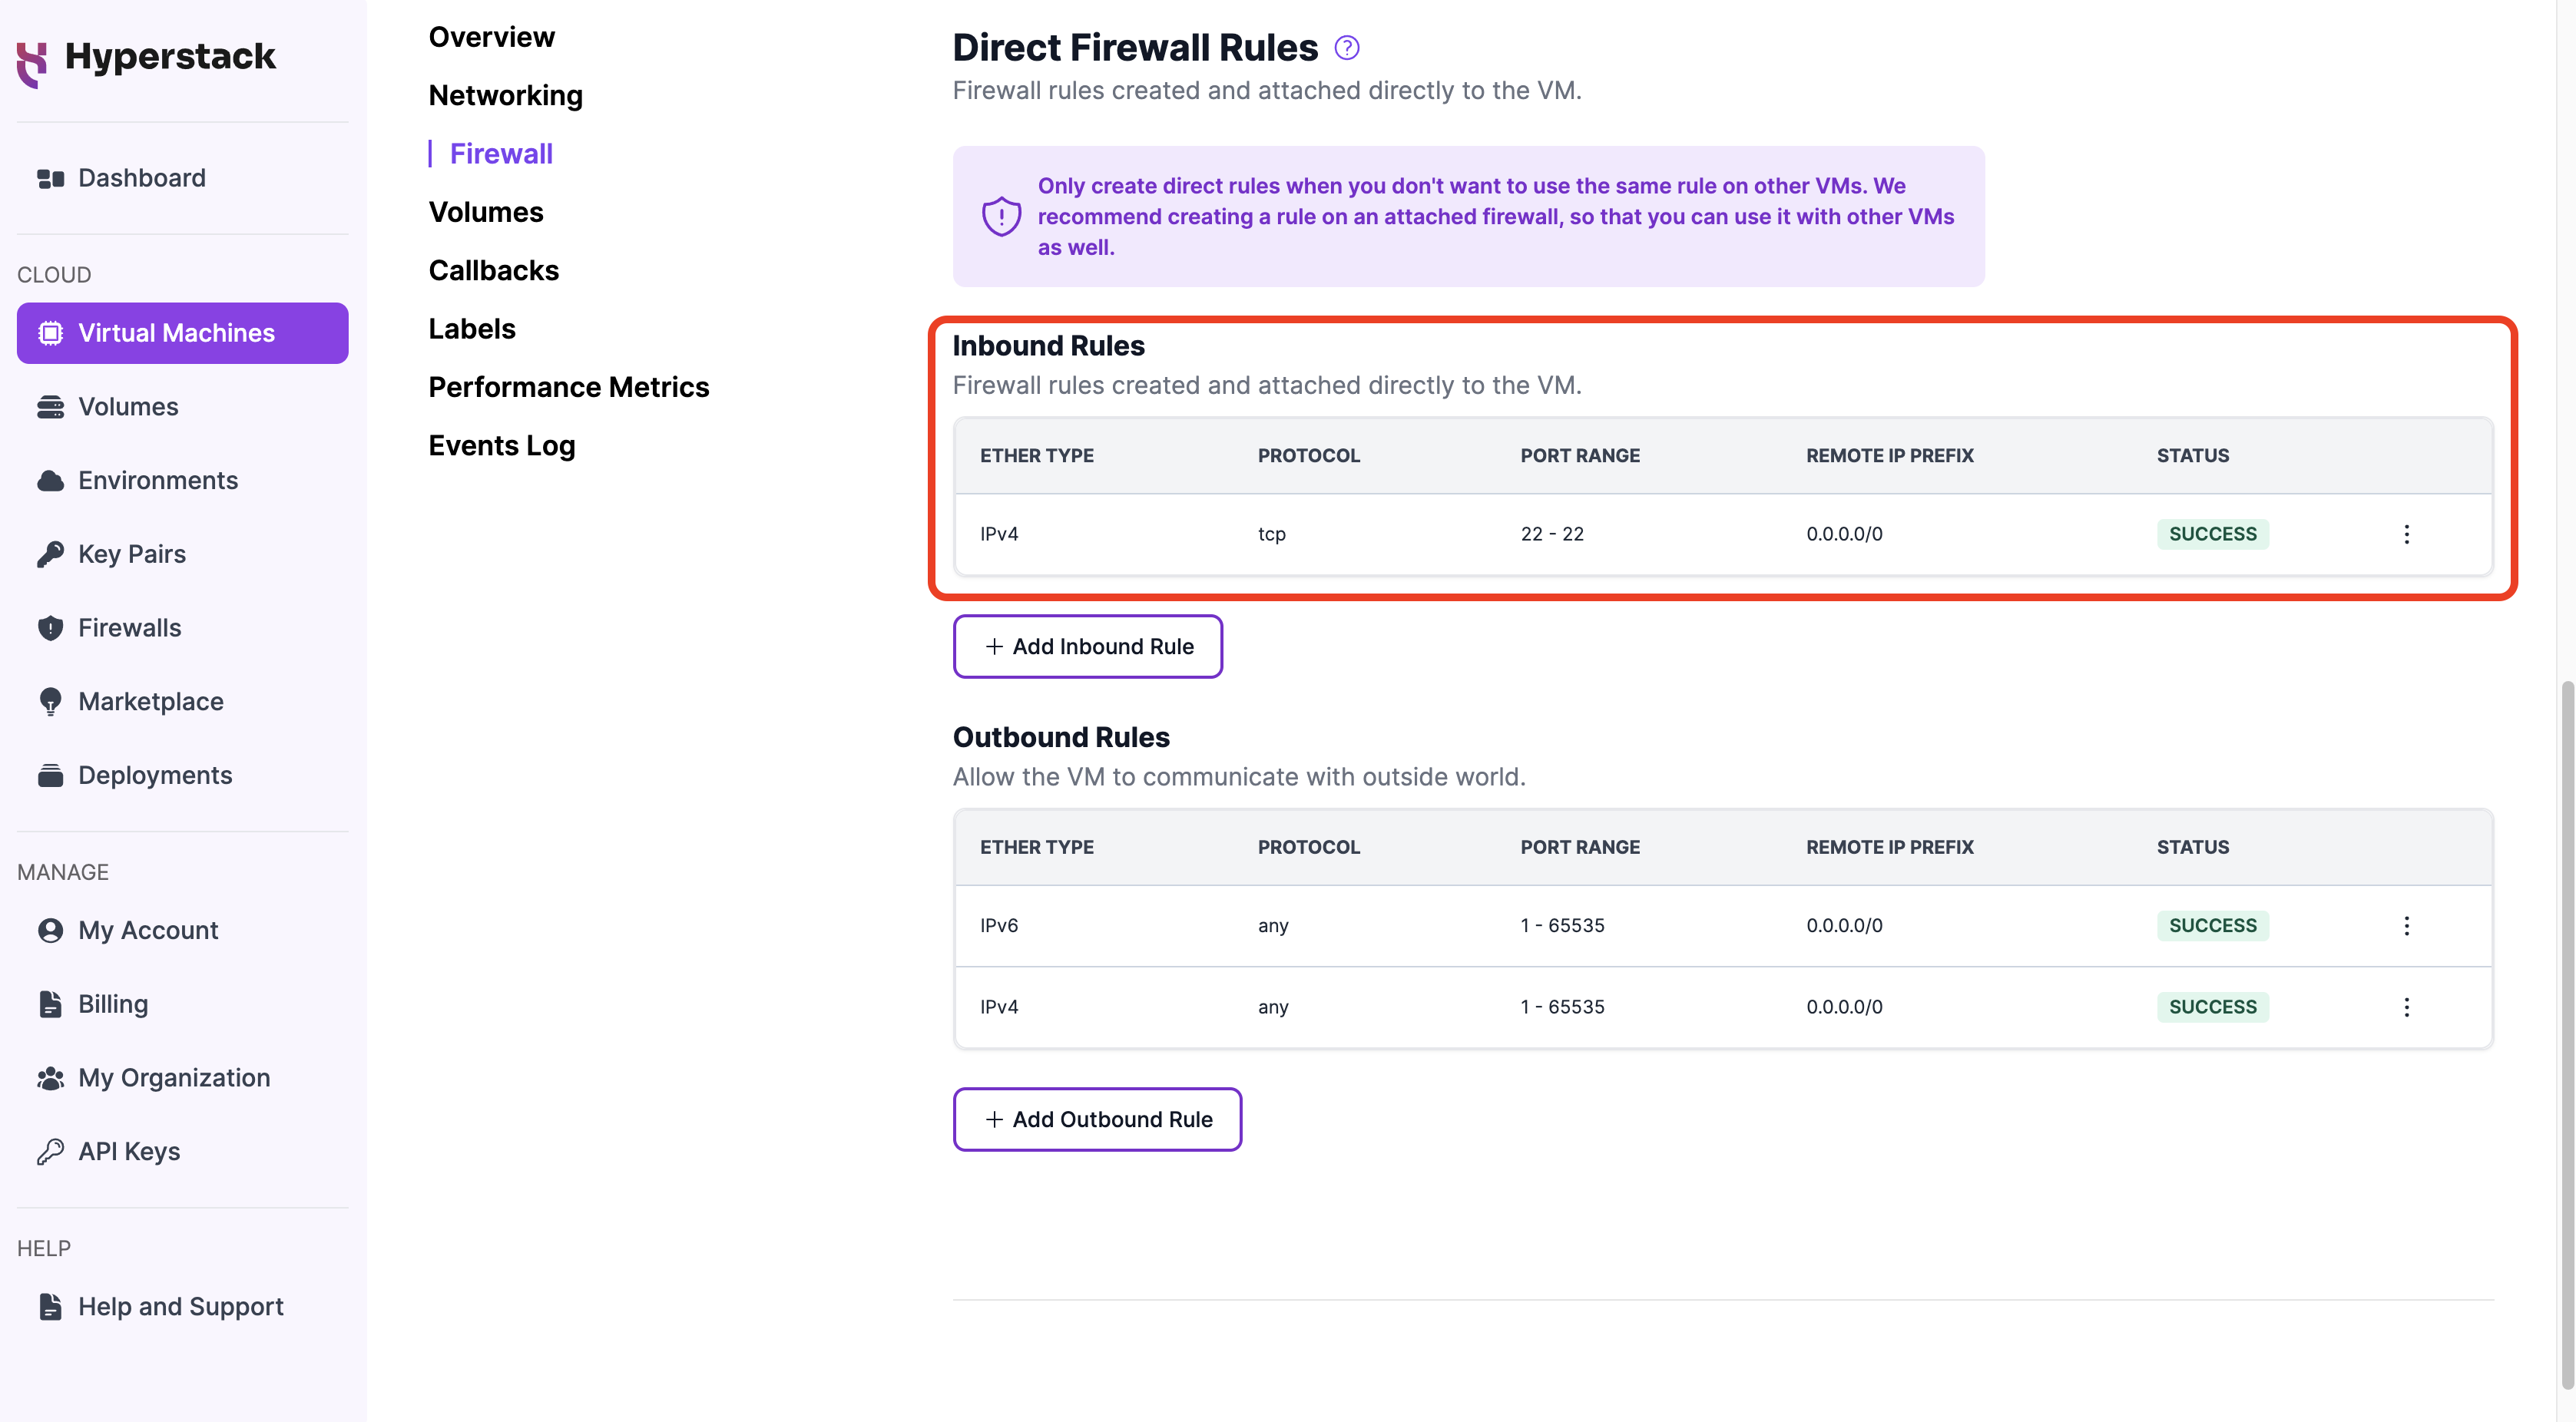Click the Add Outbound Rule button
The width and height of the screenshot is (2576, 1422).
point(1097,1119)
